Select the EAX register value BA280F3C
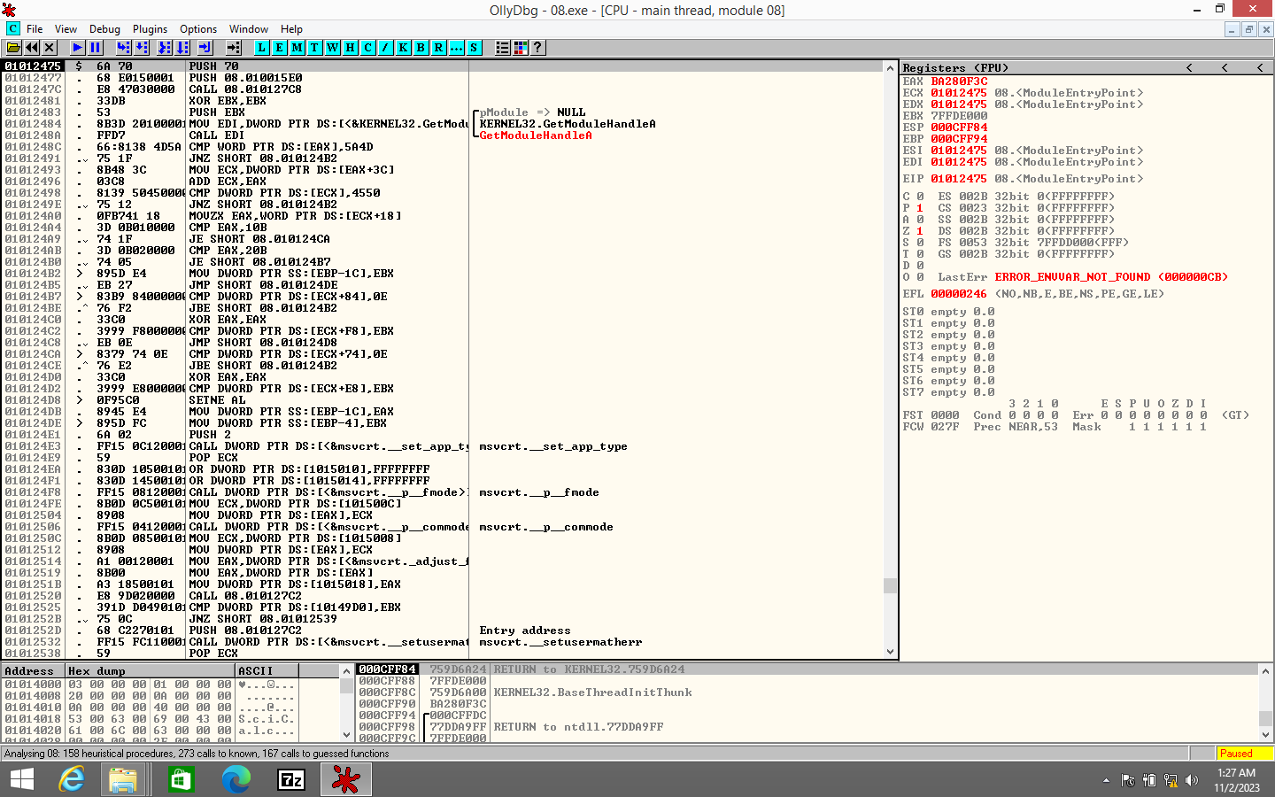Viewport: 1275px width, 797px height. coord(959,81)
